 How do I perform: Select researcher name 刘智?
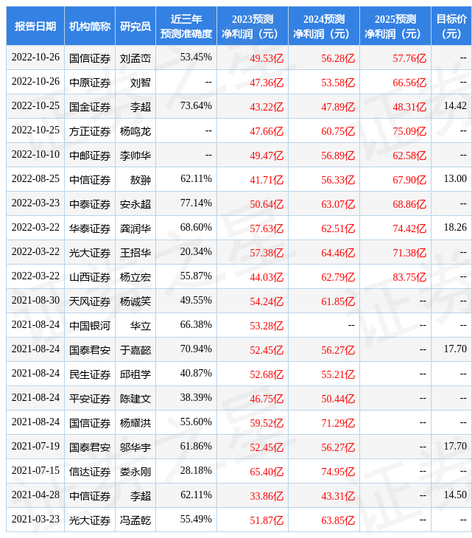(141, 83)
